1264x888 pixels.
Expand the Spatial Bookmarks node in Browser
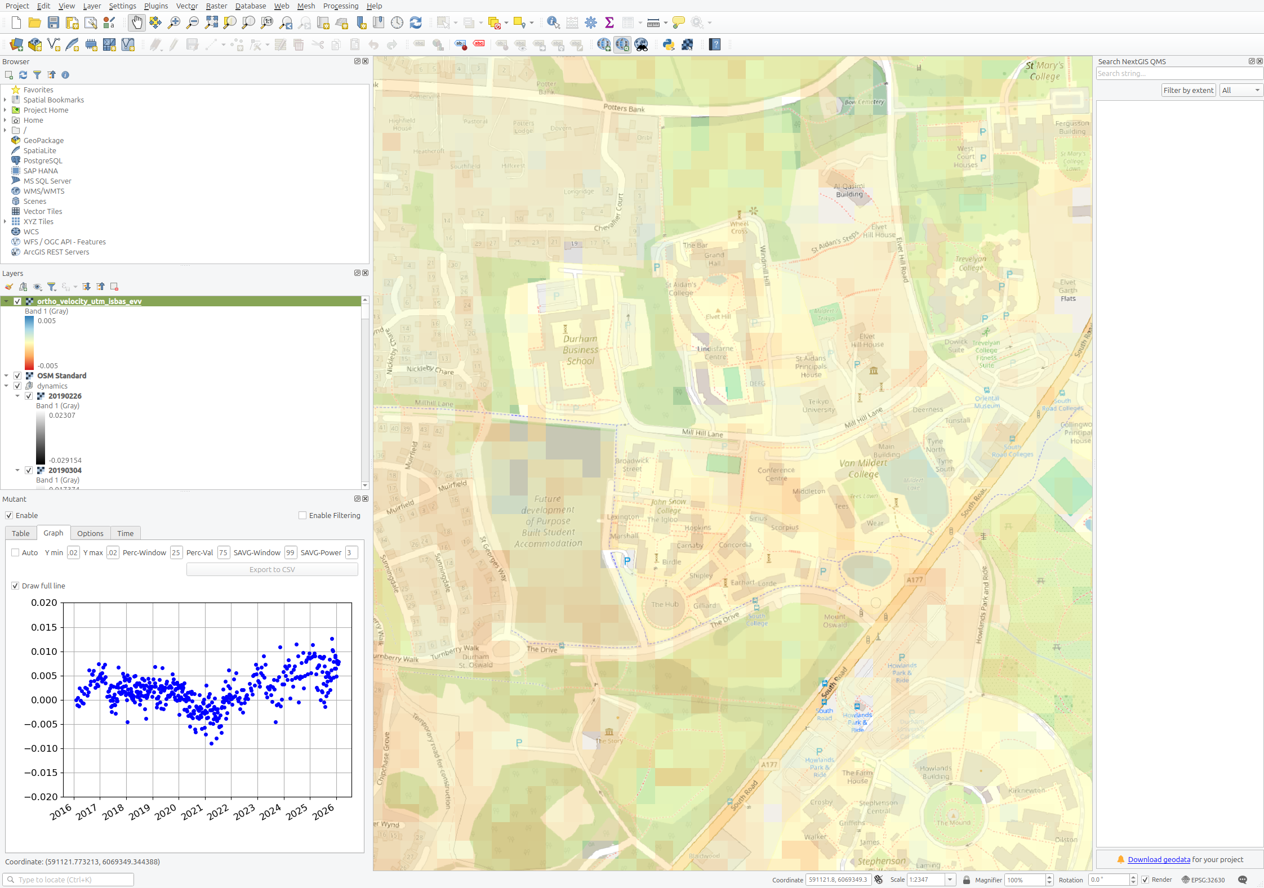point(5,100)
